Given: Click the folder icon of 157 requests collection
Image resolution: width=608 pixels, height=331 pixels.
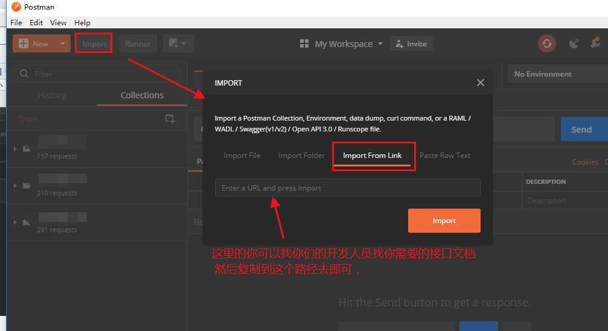Looking at the screenshot, I should [27, 149].
